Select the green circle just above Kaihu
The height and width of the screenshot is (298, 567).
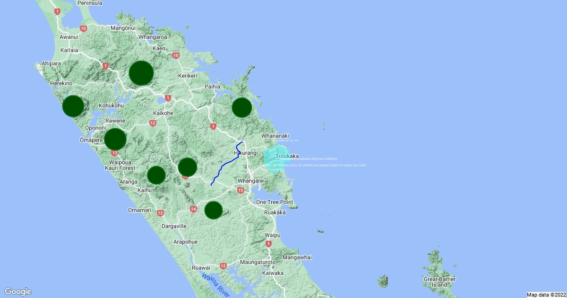tap(156, 175)
